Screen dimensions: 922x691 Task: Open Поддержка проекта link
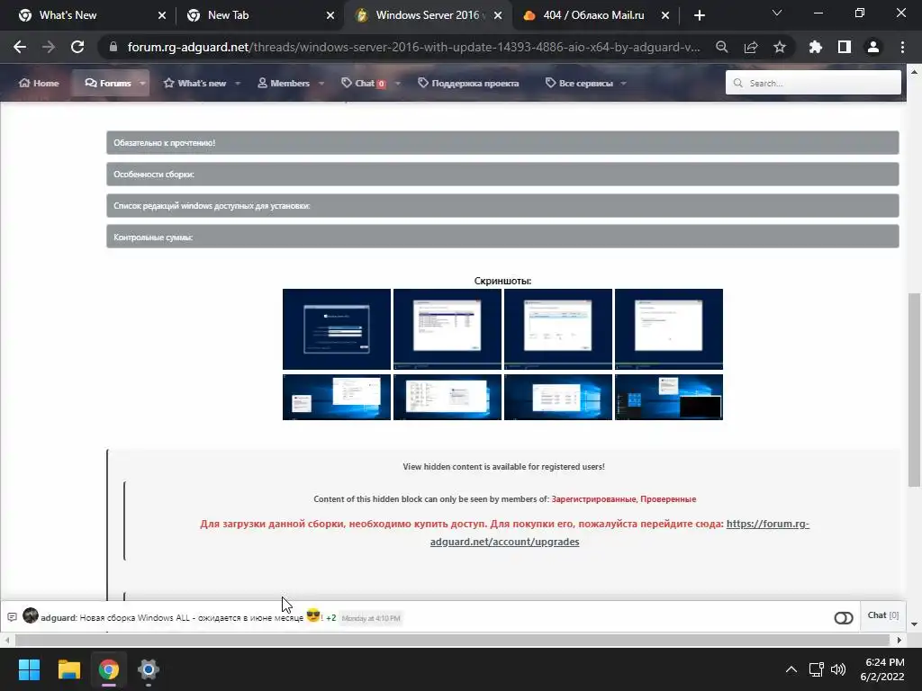click(x=468, y=83)
